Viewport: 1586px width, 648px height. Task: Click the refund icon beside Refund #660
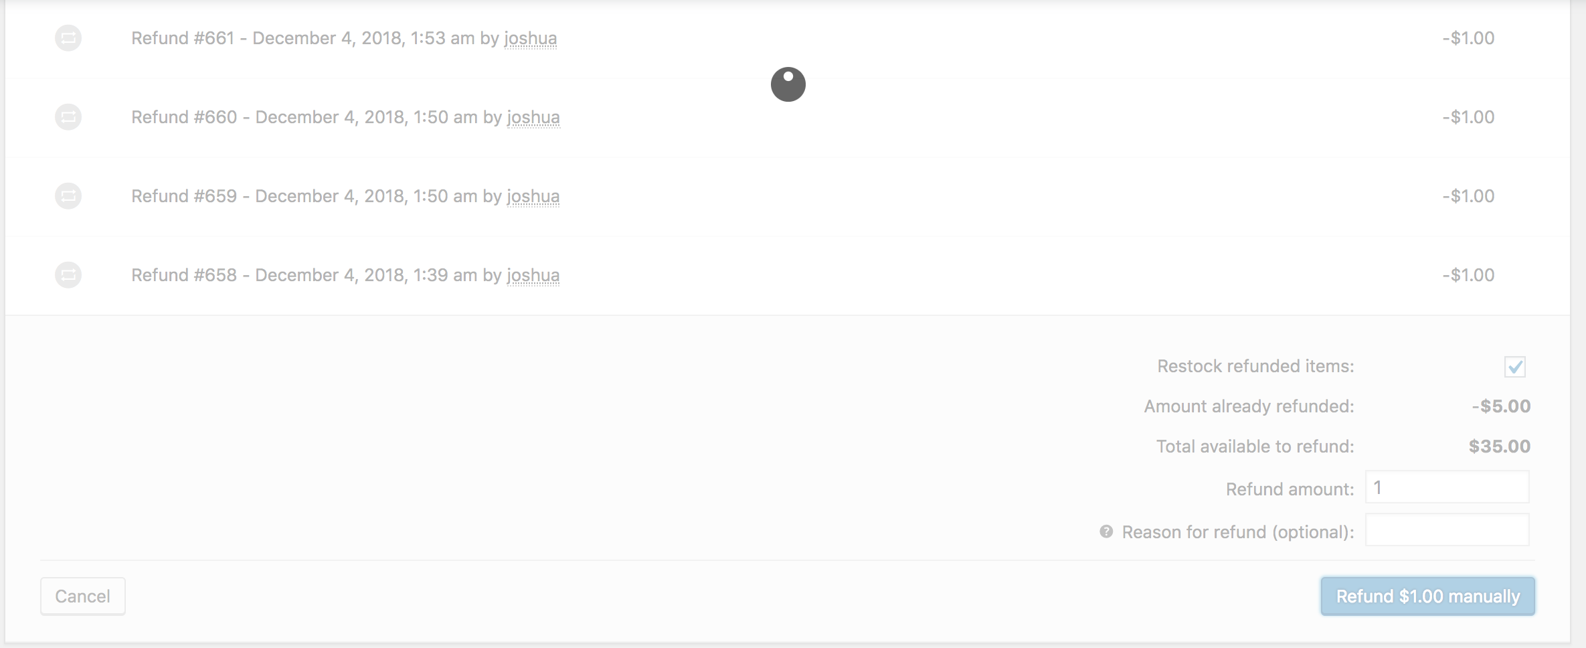coord(68,116)
